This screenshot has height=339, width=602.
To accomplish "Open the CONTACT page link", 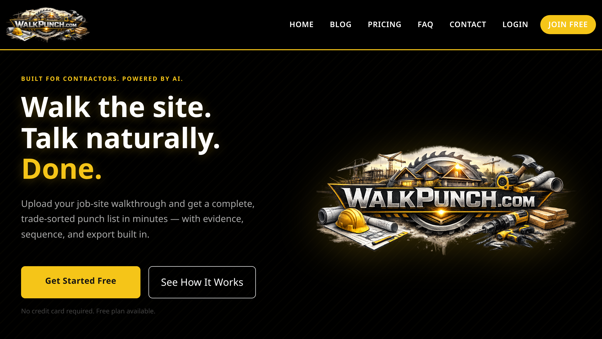I will coord(468,24).
